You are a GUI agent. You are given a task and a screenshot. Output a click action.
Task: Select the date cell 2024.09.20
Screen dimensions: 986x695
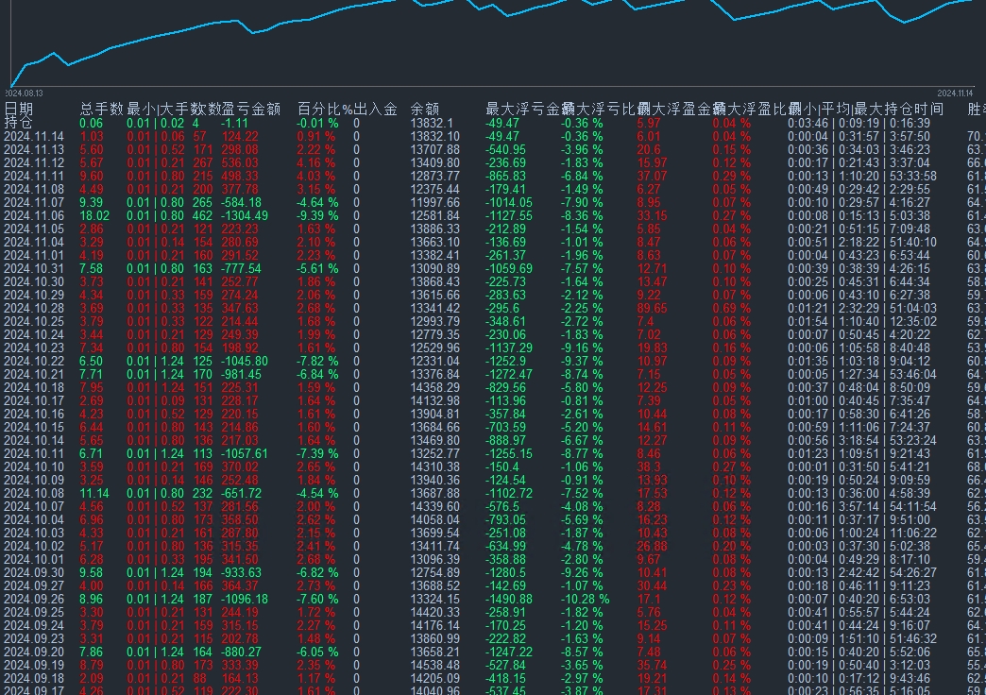click(34, 652)
